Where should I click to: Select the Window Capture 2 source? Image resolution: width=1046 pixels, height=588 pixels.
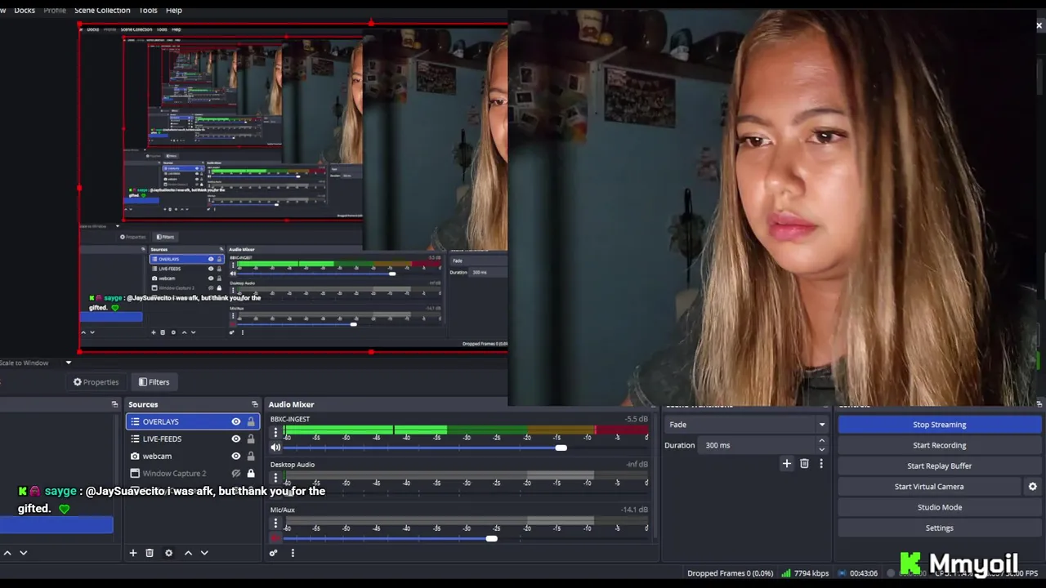tap(193, 473)
